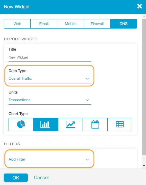The width and height of the screenshot is (146, 185).
Task: Switch to the Web tab
Action: pos(17,24)
